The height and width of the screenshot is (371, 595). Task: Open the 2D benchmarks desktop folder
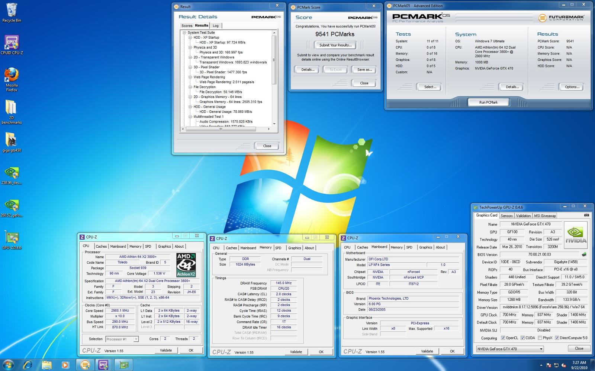click(x=12, y=112)
